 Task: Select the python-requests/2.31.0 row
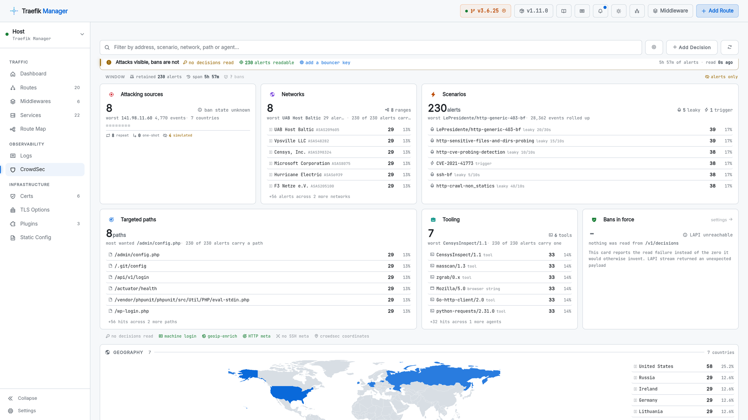coord(500,311)
